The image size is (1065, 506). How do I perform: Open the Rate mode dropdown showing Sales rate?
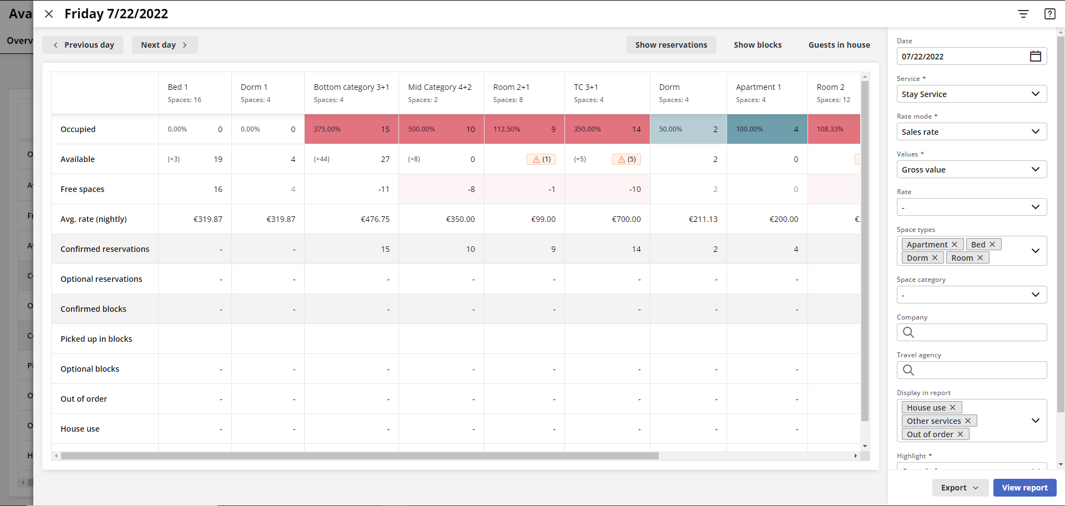point(971,131)
